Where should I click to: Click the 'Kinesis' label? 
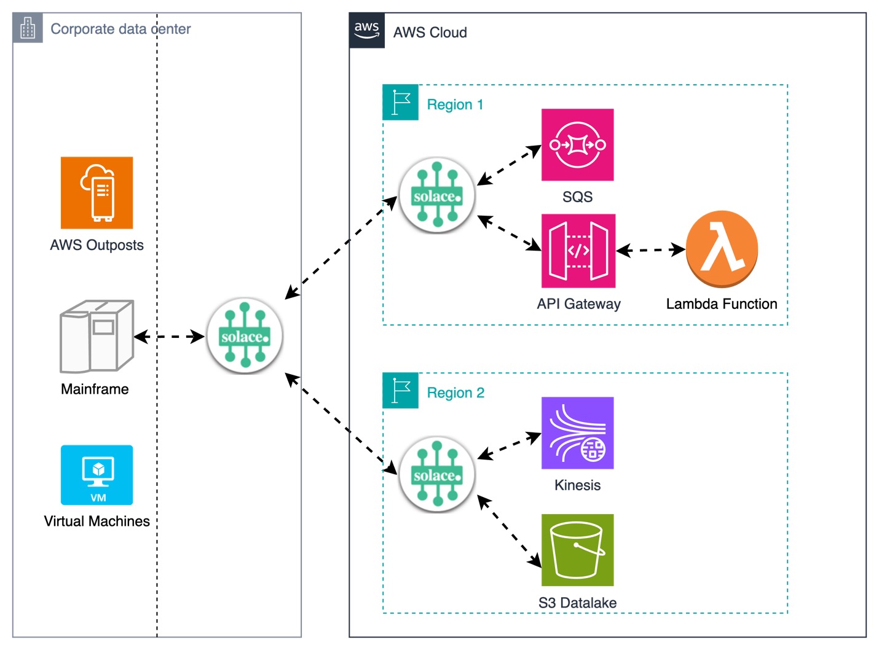[577, 485]
